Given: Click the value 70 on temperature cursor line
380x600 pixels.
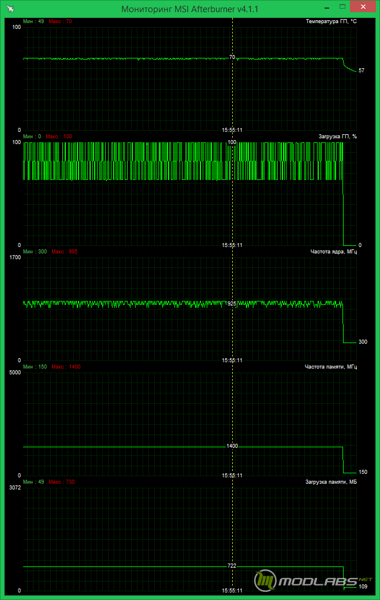Looking at the screenshot, I should tap(232, 57).
